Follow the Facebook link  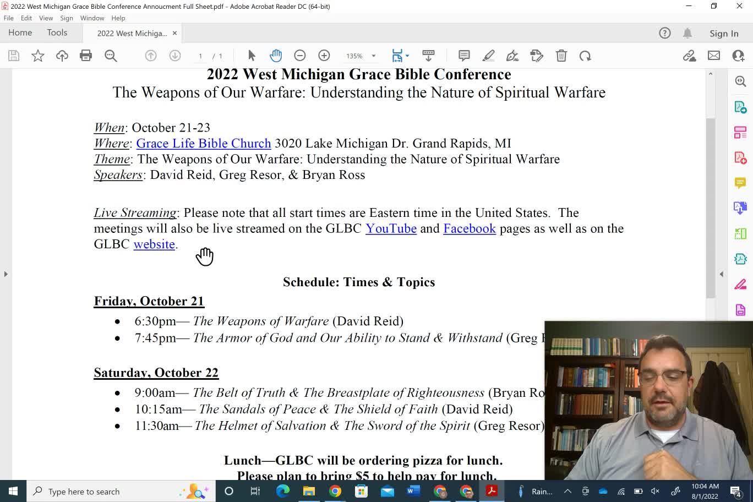[470, 228]
